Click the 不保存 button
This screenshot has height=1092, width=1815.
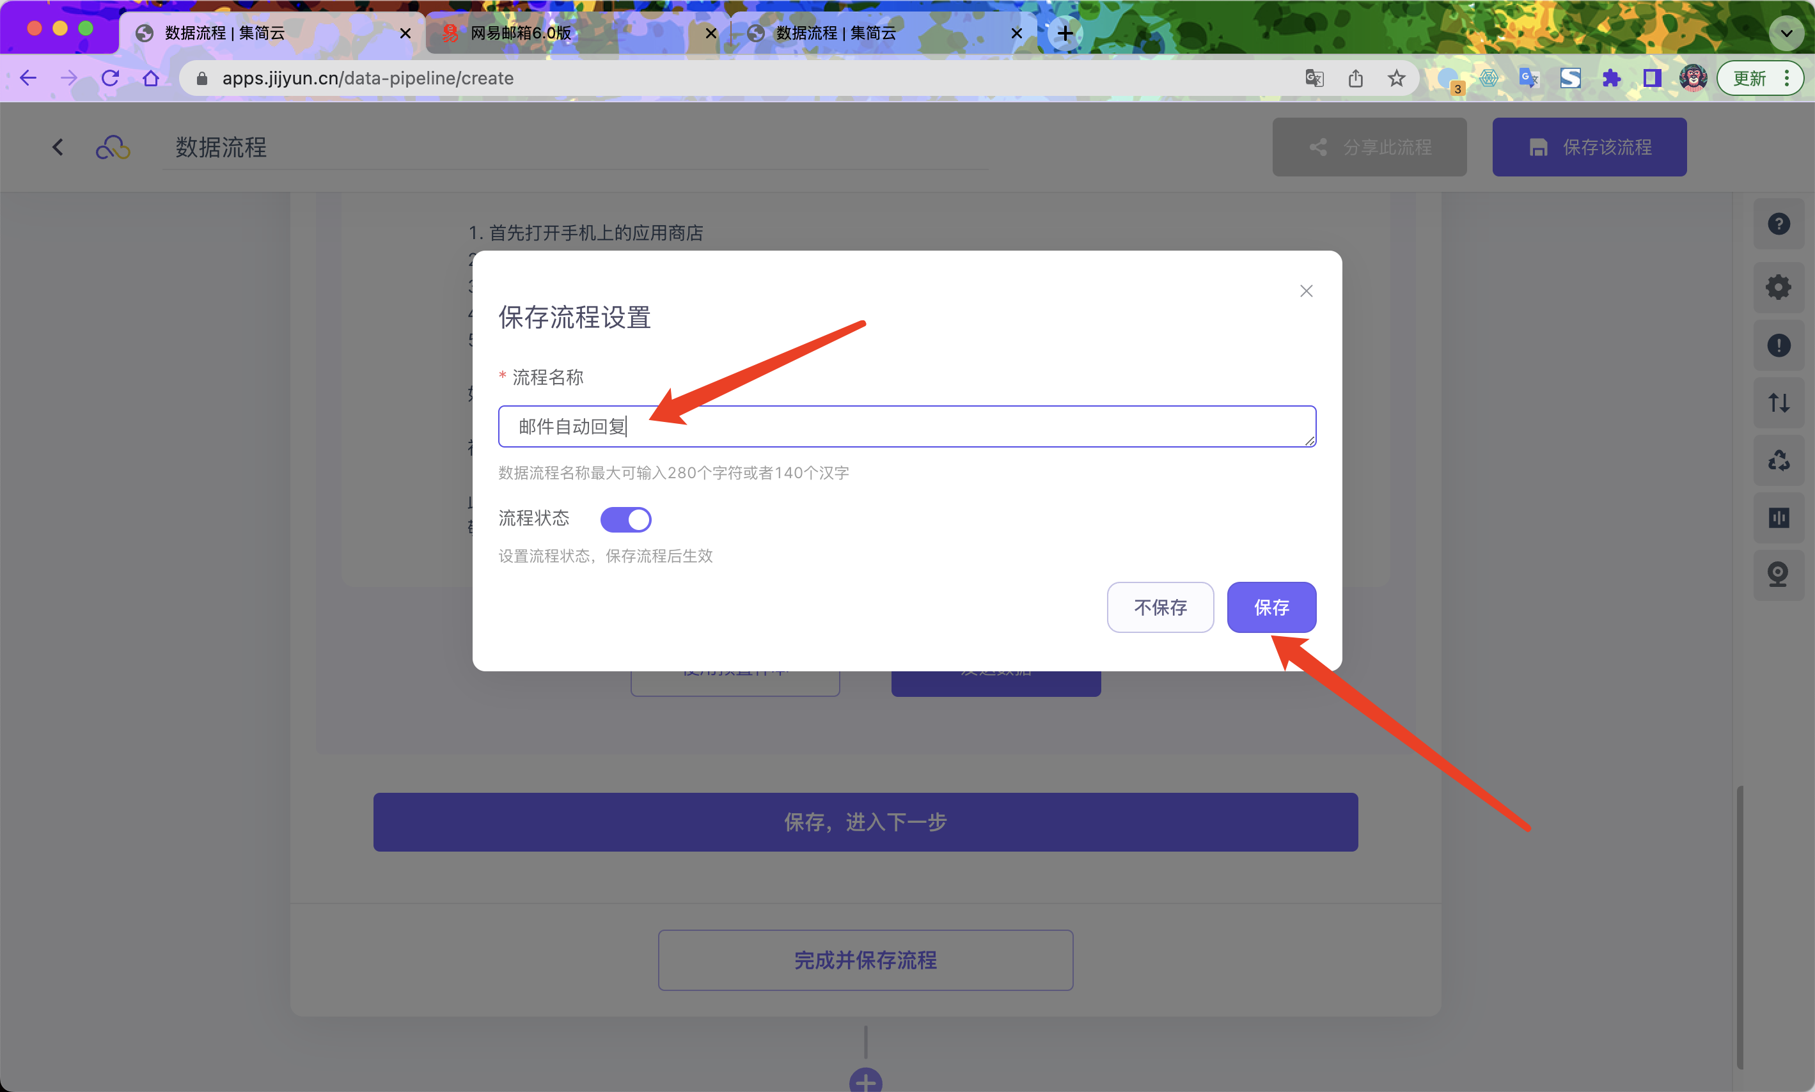point(1160,607)
